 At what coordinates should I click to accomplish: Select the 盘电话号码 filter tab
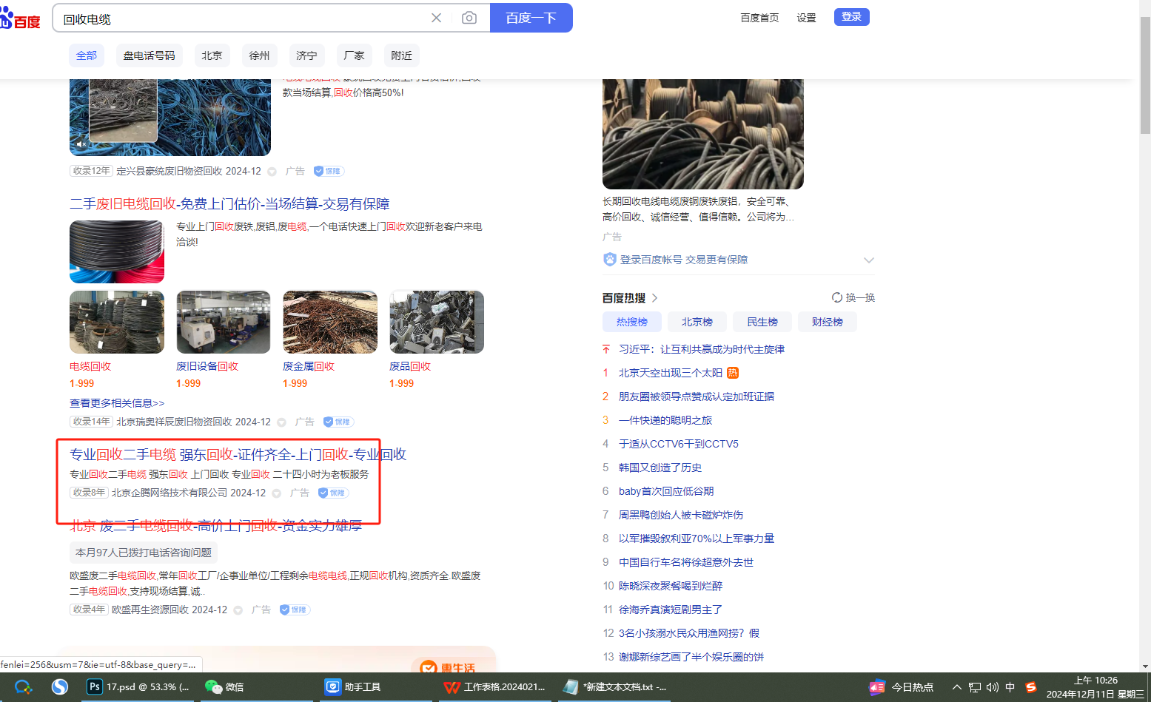pos(149,55)
